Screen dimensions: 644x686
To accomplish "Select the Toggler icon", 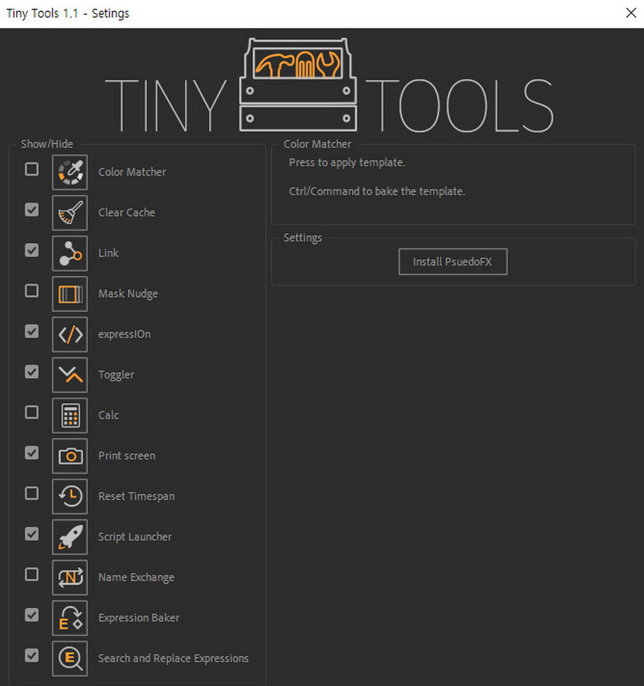I will pyautogui.click(x=69, y=375).
